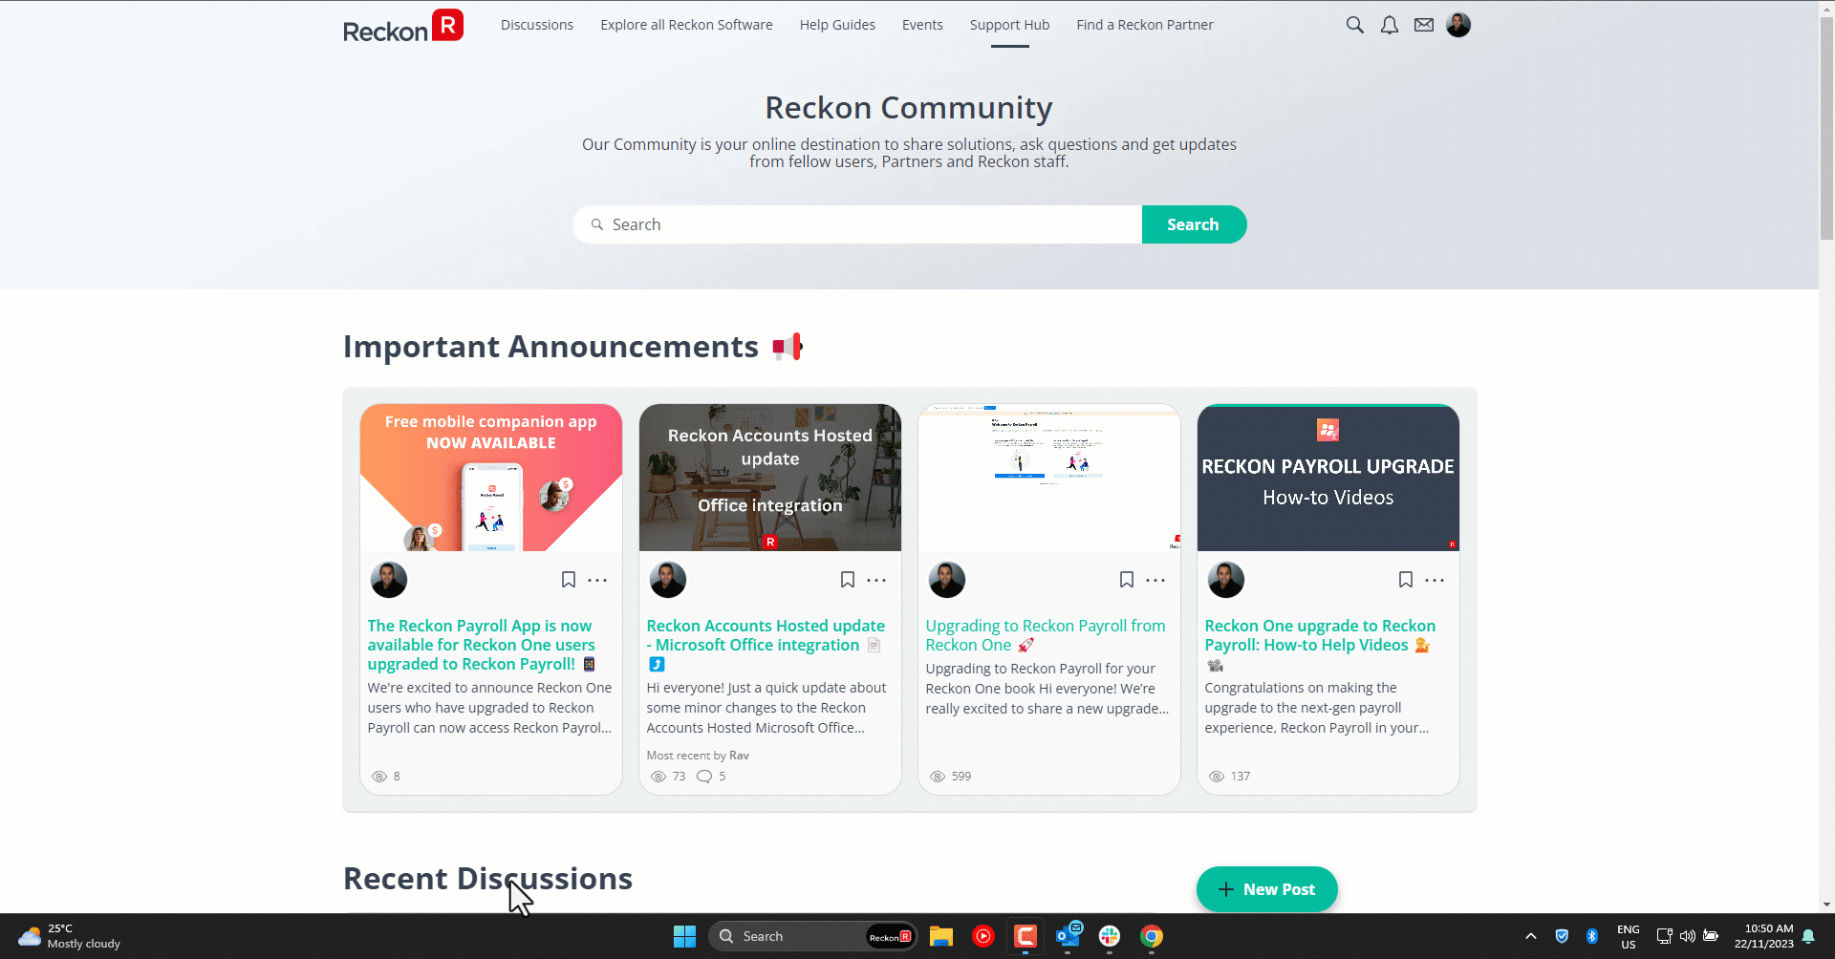This screenshot has height=959, width=1835.
Task: Open the taskbar clock and date
Action: (x=1764, y=936)
